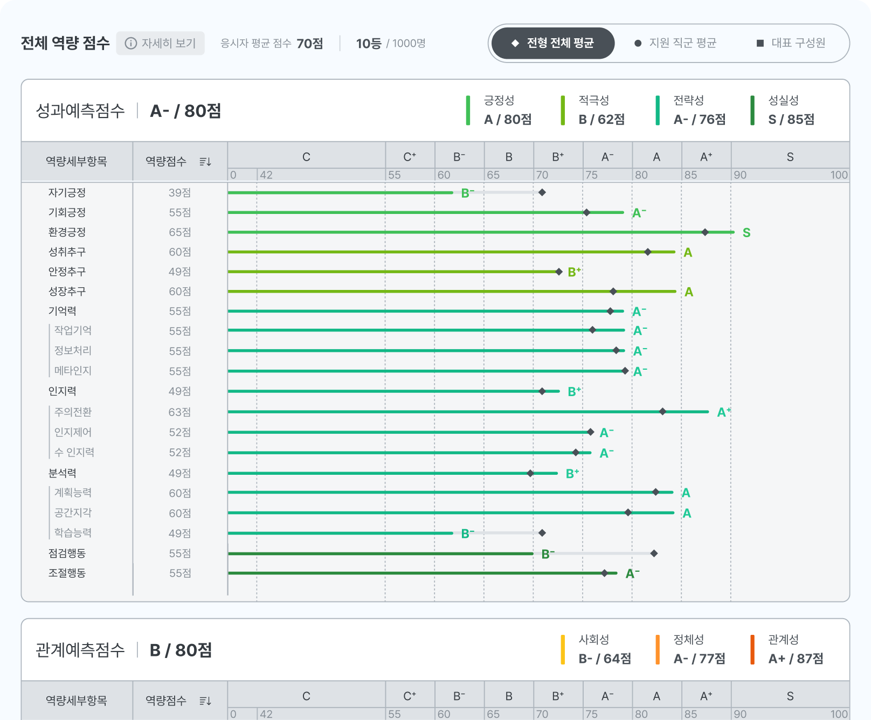Click the S grade column header in 성과예측점수
Screen dimensions: 871x720
[x=790, y=157]
